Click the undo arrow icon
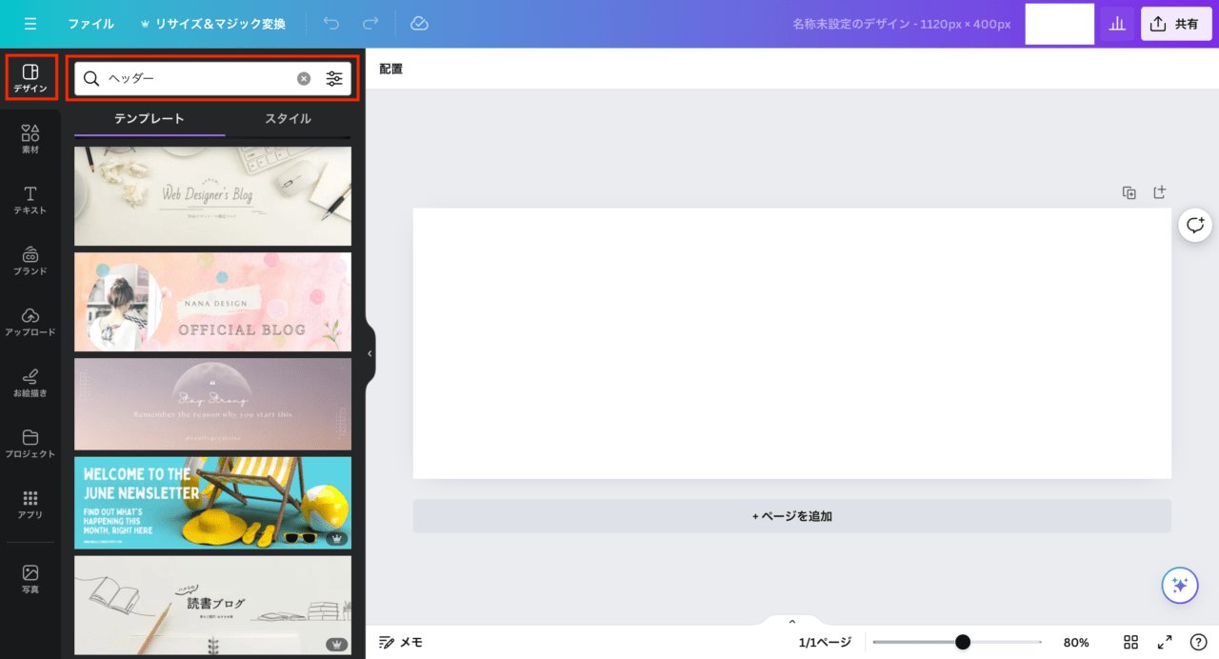Screen dimensions: 1219x659 (x=331, y=24)
